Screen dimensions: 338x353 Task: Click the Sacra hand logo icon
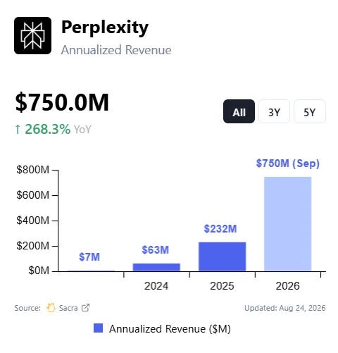[51, 308]
